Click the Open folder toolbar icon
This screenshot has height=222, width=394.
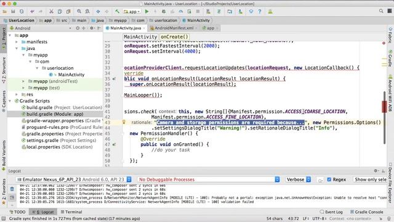tap(4, 12)
